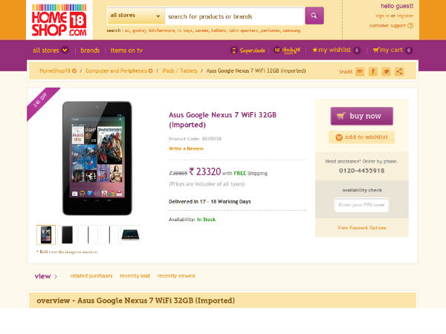Expand all stores menu in purple bar
446x334 pixels.
click(51, 50)
